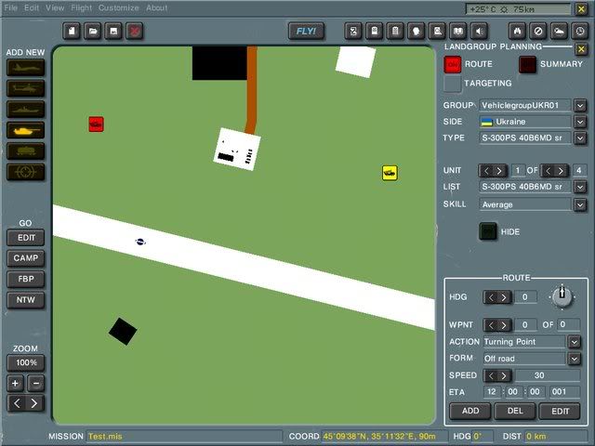Toggle the SUMMARY panel button
Viewport: 595px width, 446px height.
click(527, 64)
